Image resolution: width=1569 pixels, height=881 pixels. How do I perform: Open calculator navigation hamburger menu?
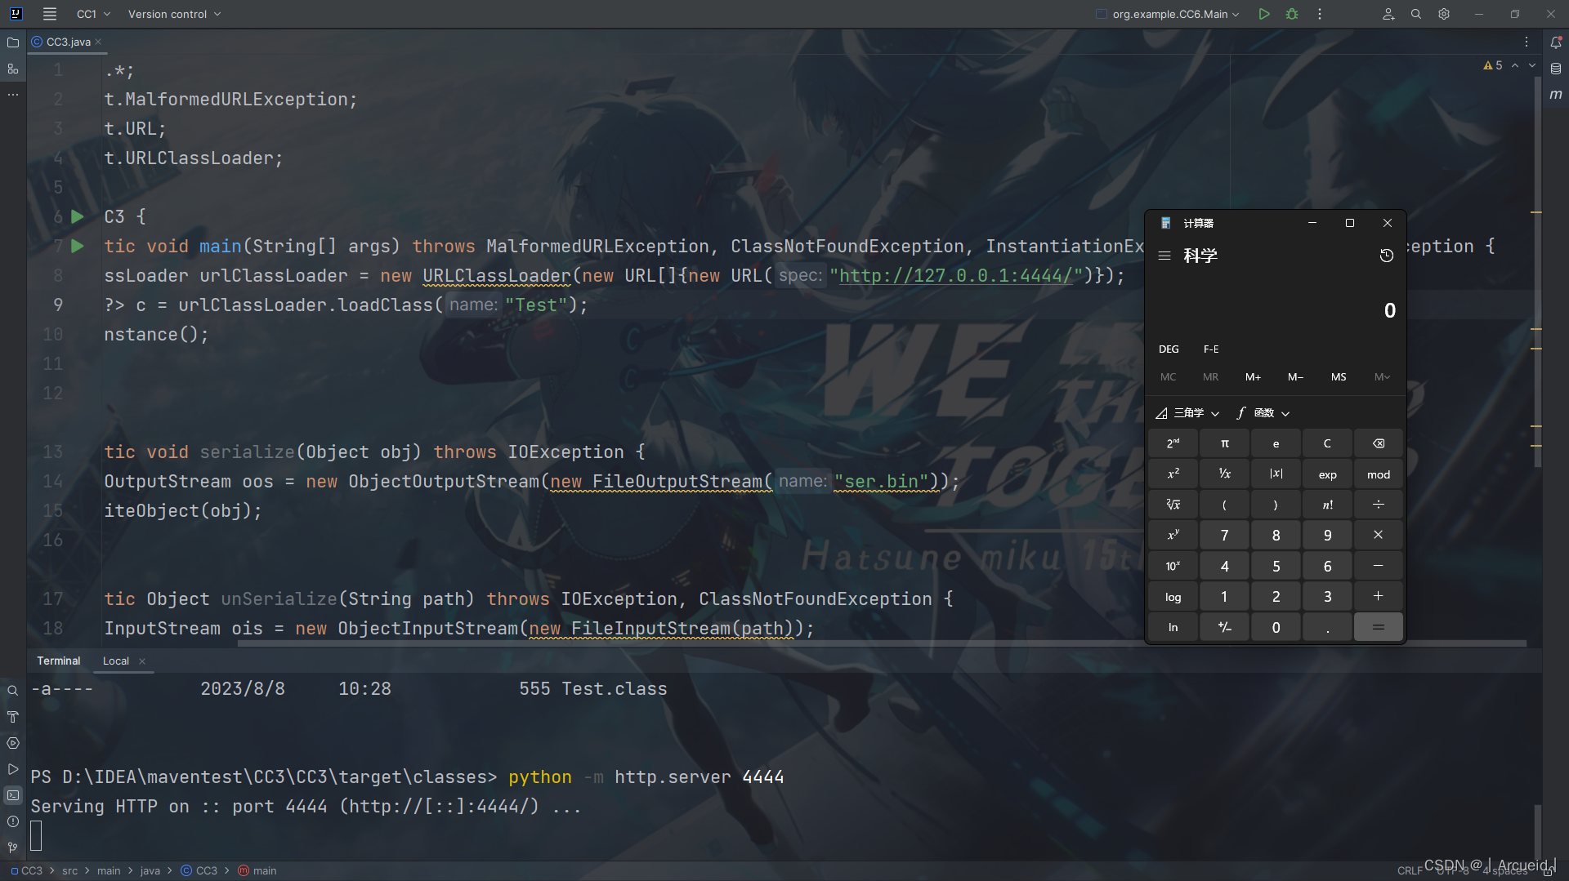coord(1164,256)
